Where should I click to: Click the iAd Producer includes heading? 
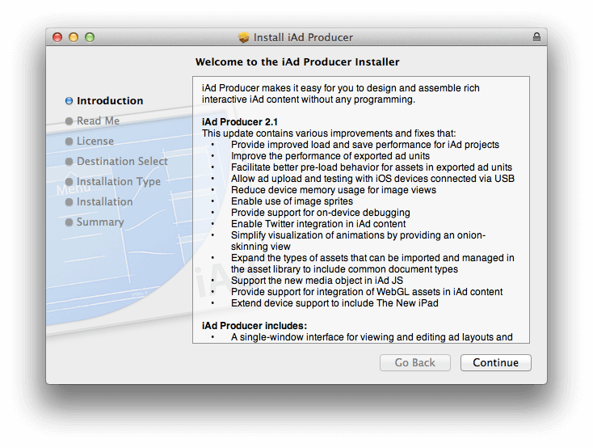tap(254, 326)
